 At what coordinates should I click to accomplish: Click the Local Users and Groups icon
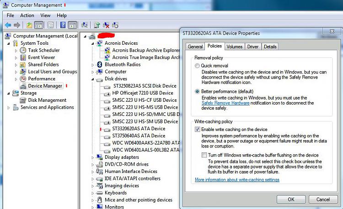pyautogui.click(x=23, y=72)
